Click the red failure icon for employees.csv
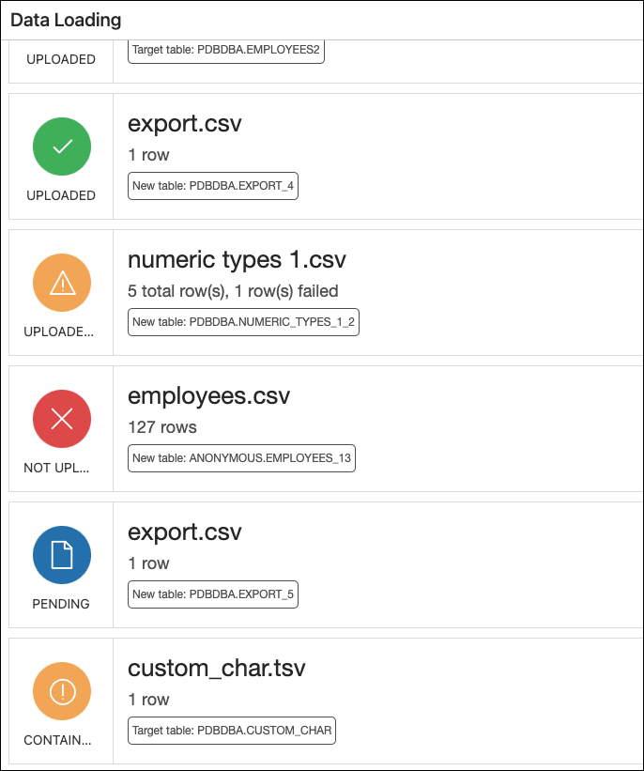The height and width of the screenshot is (771, 644). click(x=61, y=419)
